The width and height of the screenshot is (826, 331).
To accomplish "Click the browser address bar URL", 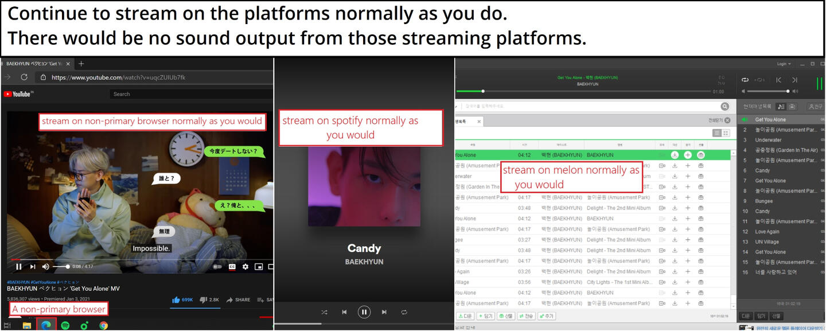I will coord(118,77).
